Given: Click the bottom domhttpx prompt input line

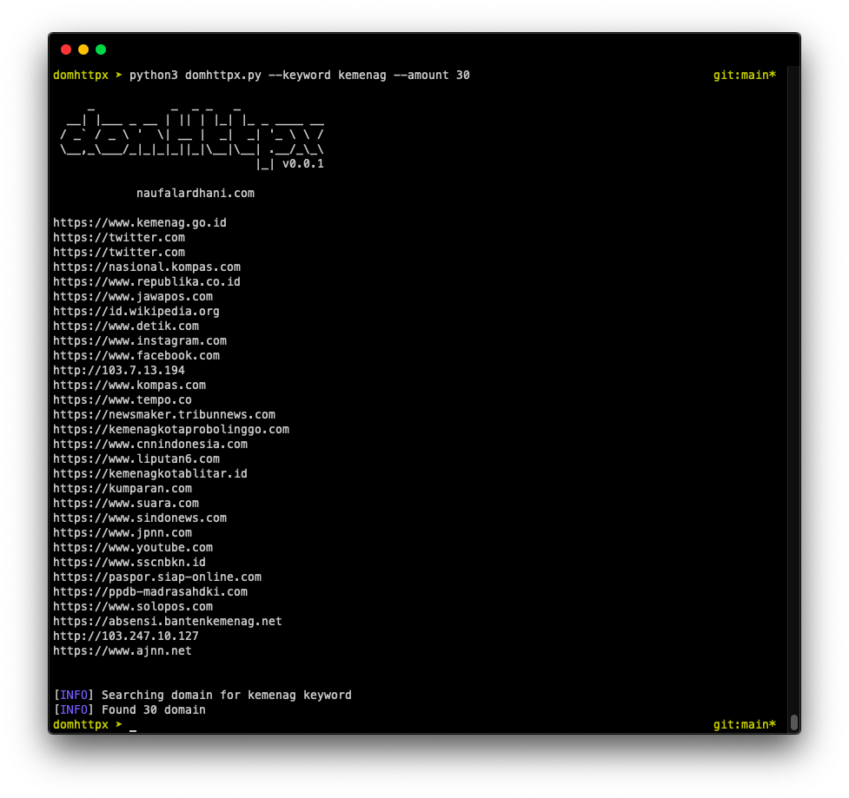Looking at the screenshot, I should click(95, 724).
